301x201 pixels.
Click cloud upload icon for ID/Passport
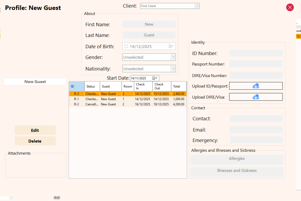pos(256,86)
